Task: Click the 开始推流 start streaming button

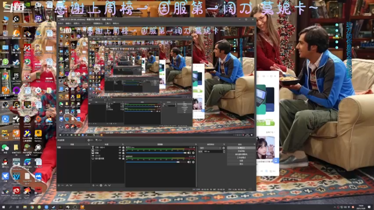Action: [241, 148]
